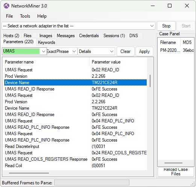The image size is (196, 187).
Task: Select the UMAS READ_COILS_REGISTERS Response row
Action: (x=75, y=159)
